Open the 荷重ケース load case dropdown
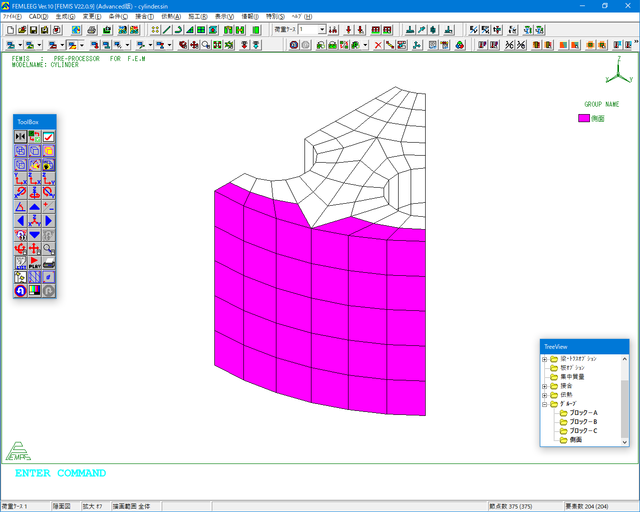Image resolution: width=640 pixels, height=512 pixels. click(x=322, y=30)
